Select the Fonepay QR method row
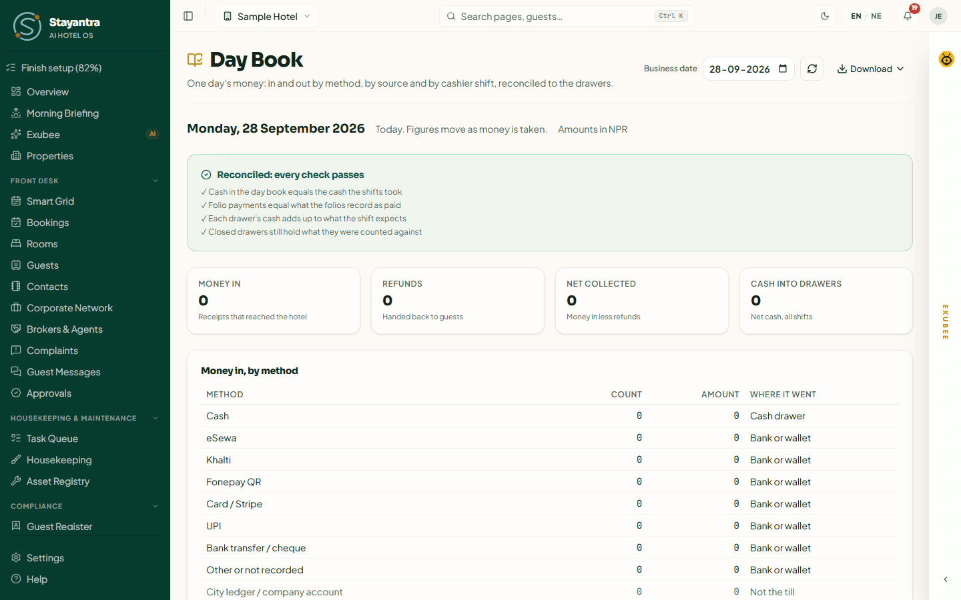The image size is (961, 600). point(550,482)
